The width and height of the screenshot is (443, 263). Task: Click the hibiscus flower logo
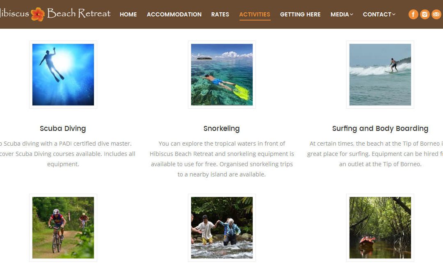coord(38,14)
